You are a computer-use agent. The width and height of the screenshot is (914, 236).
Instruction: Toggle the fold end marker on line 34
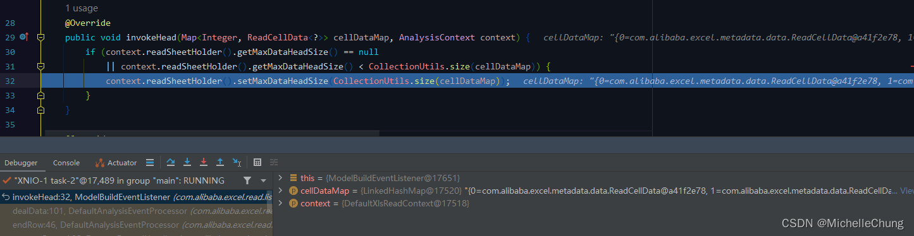[x=41, y=110]
